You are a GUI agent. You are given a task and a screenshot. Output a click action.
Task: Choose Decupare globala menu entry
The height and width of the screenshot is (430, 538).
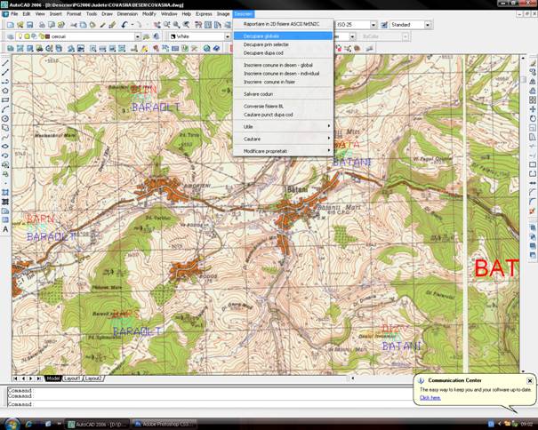pyautogui.click(x=261, y=36)
